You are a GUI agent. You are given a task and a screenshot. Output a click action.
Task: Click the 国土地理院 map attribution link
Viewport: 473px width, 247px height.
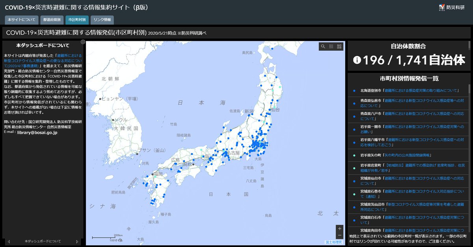(333, 242)
